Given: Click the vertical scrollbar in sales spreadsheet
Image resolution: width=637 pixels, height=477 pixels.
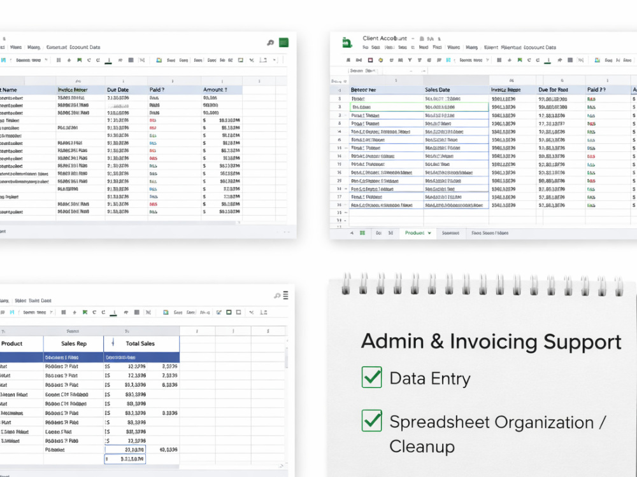Looking at the screenshot, I should pyautogui.click(x=287, y=357).
